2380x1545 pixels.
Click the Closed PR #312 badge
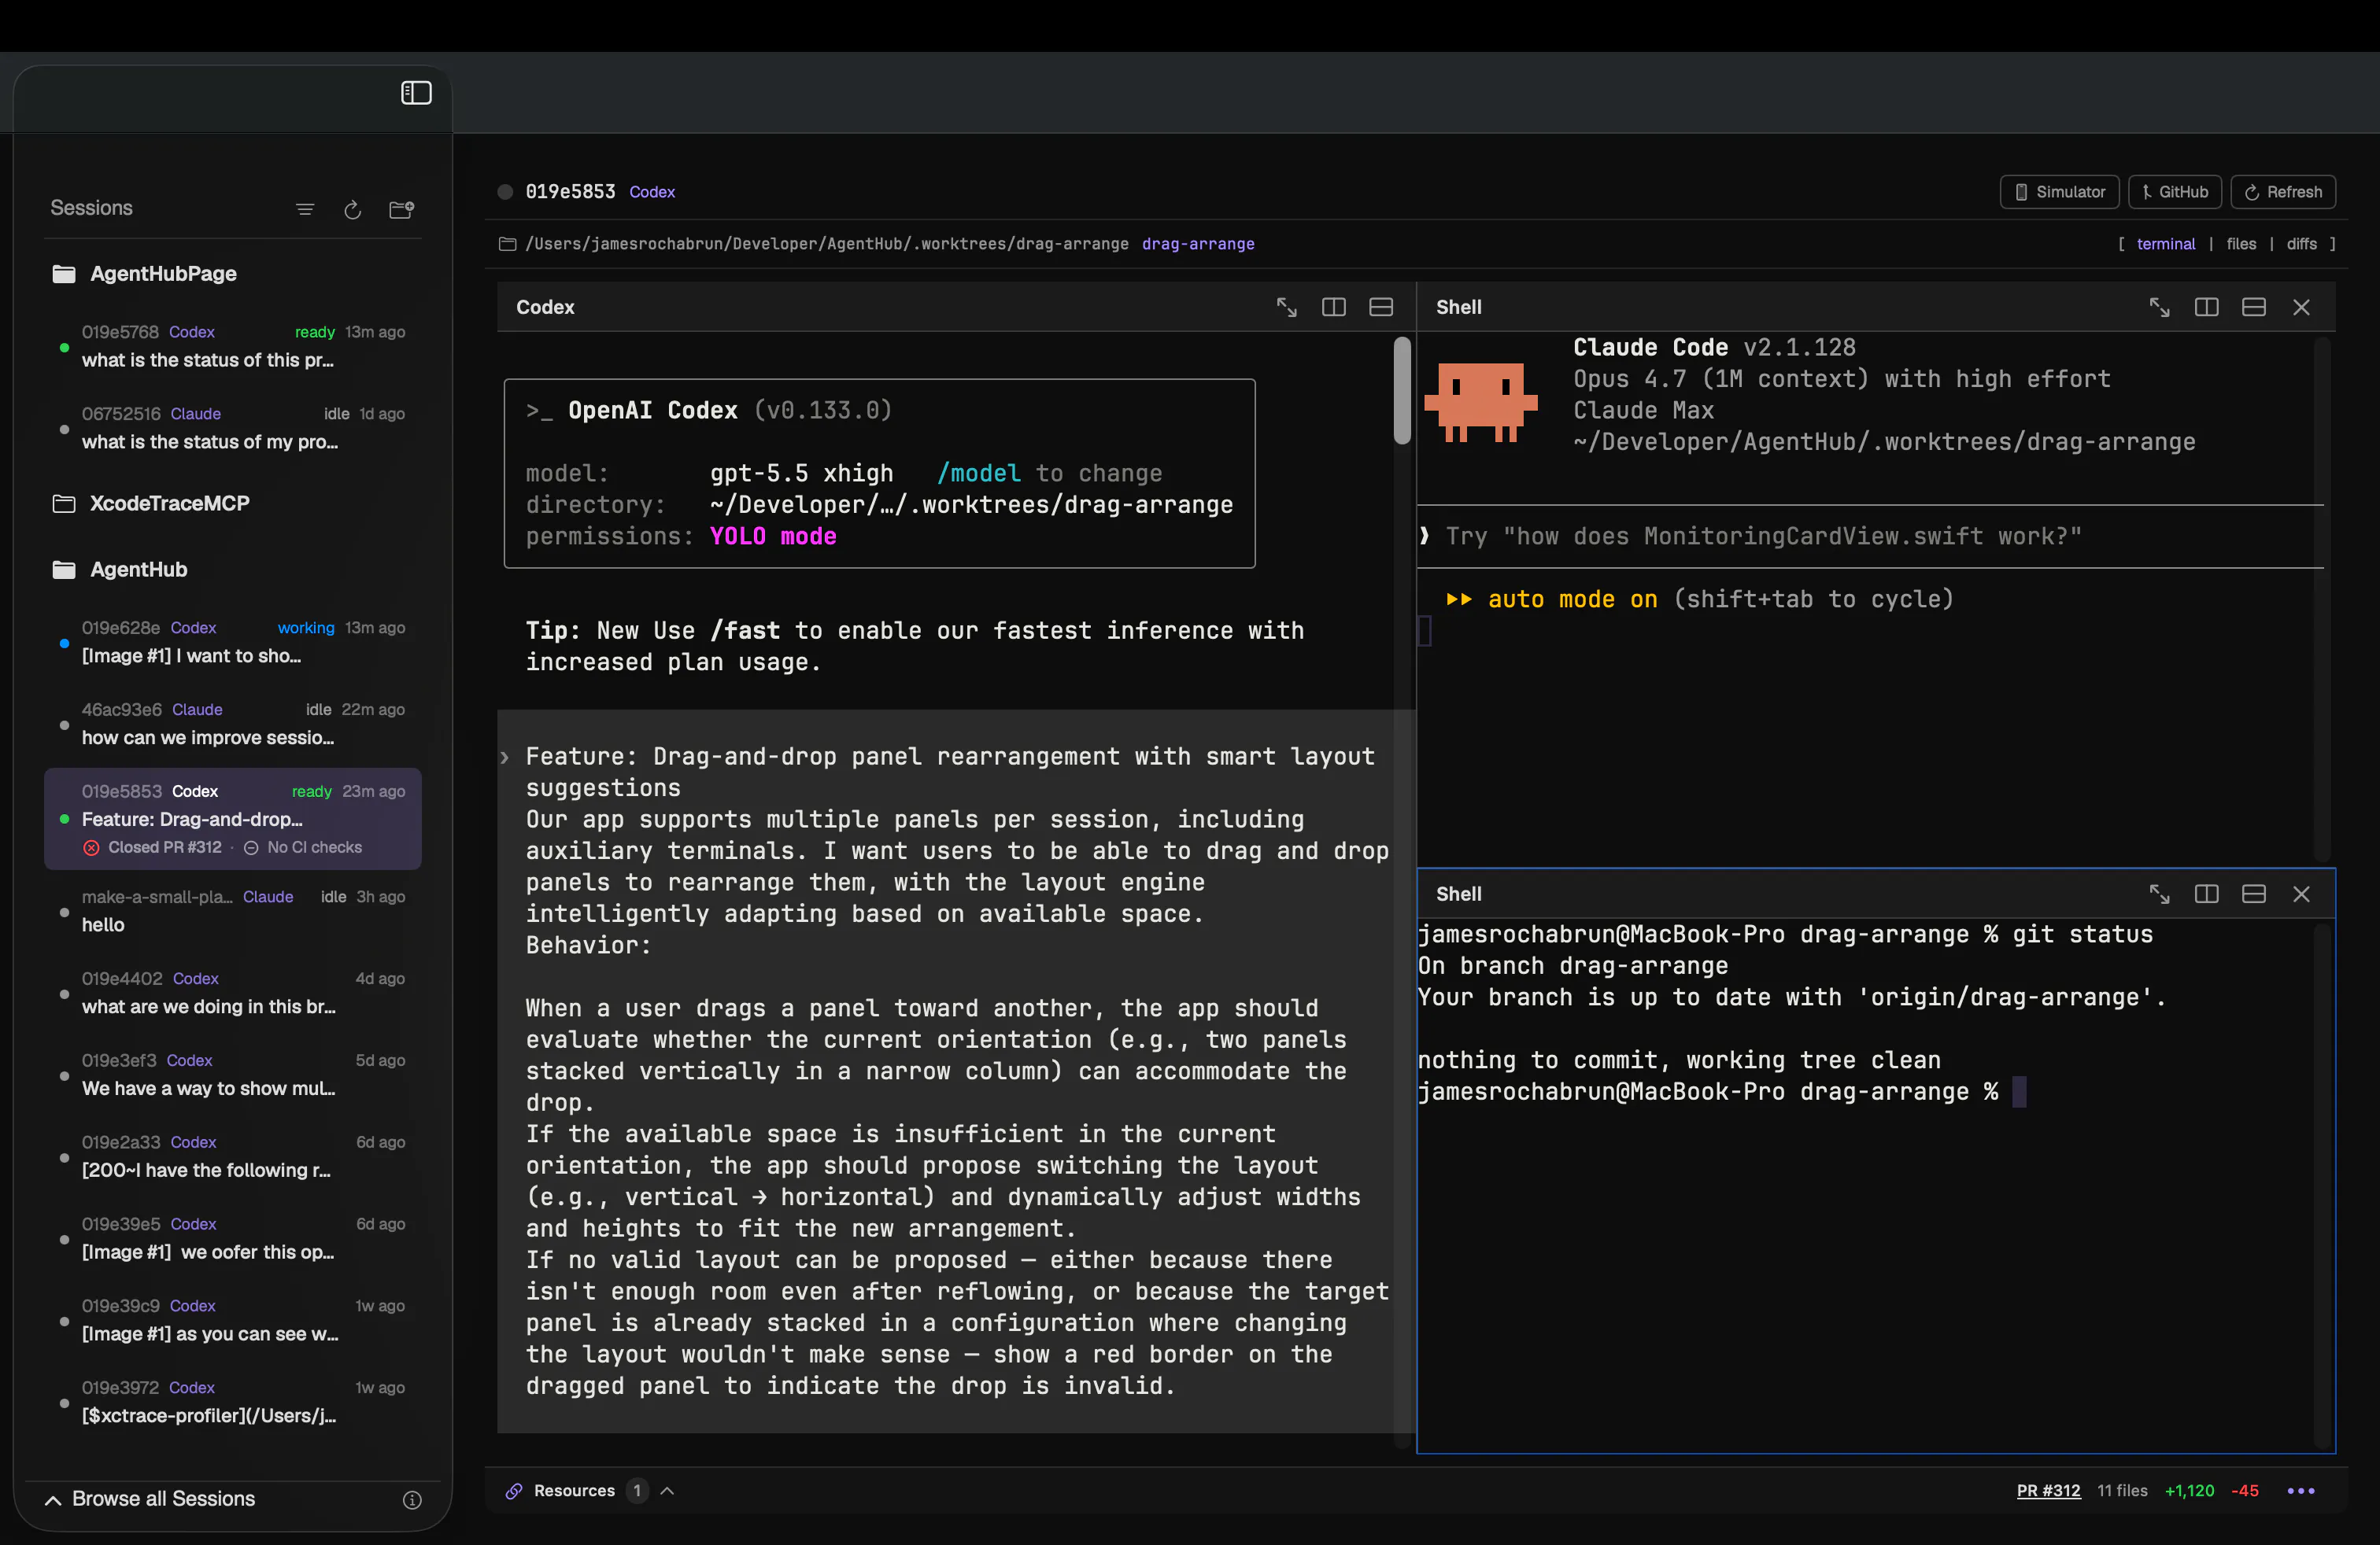click(153, 847)
